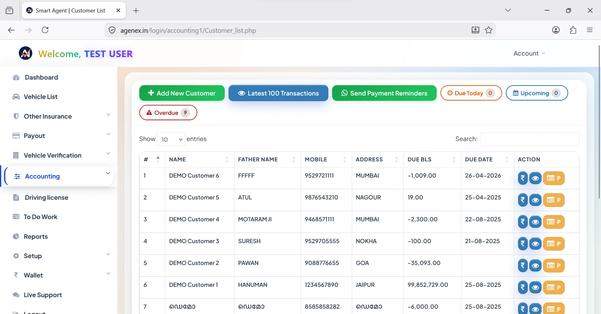601x314 pixels.
Task: Open browser extensions icon
Action: [x=573, y=30]
